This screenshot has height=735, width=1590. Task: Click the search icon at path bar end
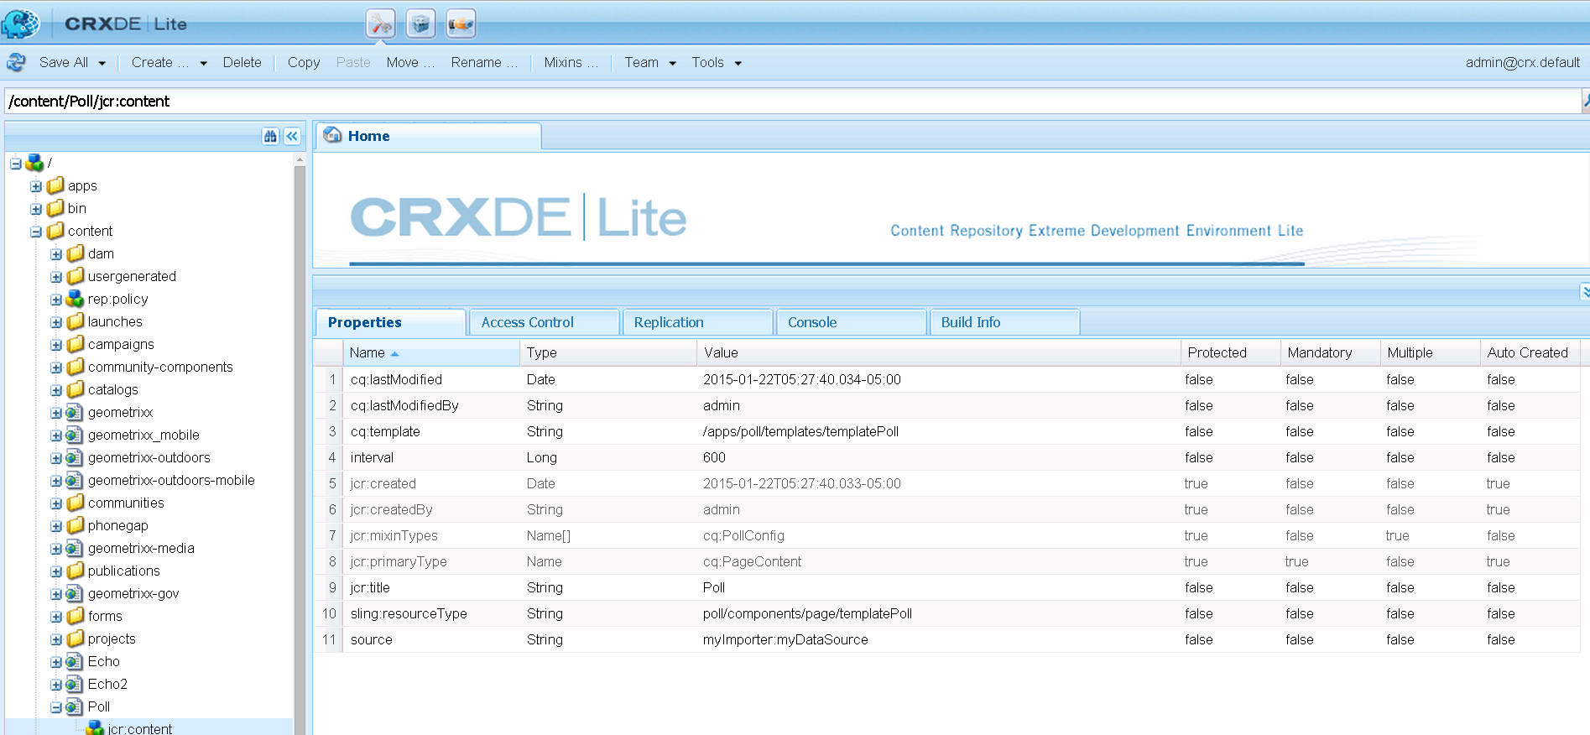[x=1585, y=101]
